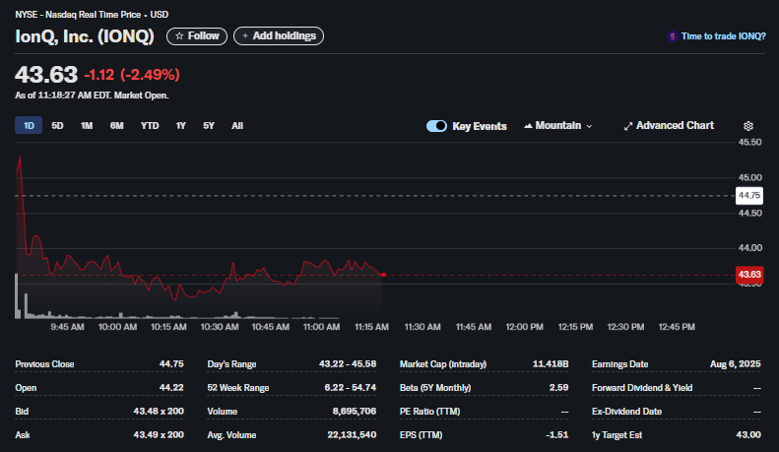Select the 5Y time range
The width and height of the screenshot is (779, 452).
[209, 126]
